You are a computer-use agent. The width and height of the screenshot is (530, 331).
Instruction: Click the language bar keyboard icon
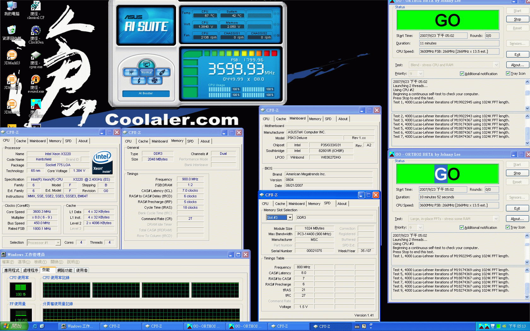pyautogui.click(x=357, y=327)
